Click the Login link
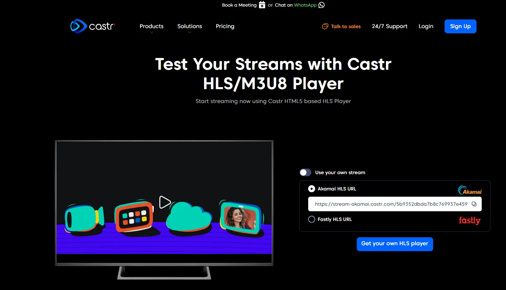This screenshot has width=506, height=290. pos(426,26)
